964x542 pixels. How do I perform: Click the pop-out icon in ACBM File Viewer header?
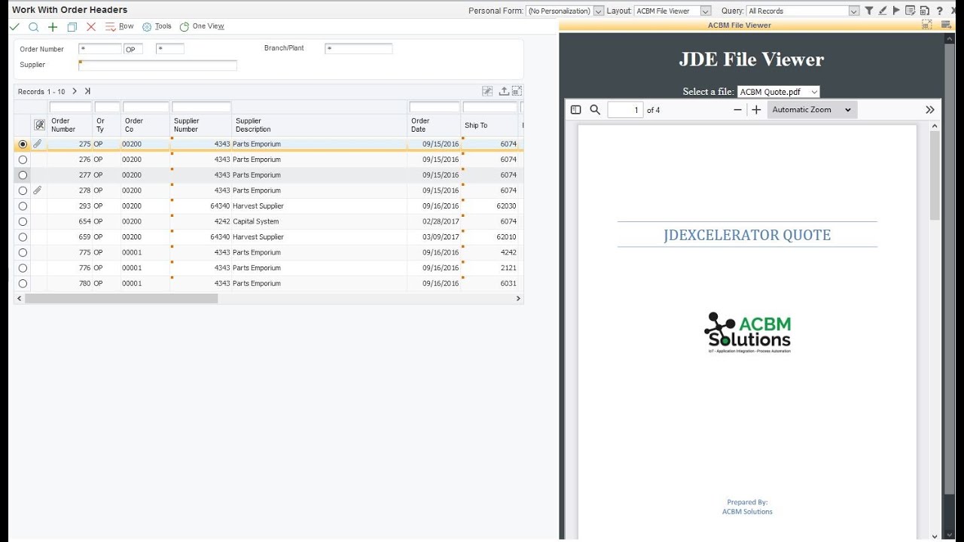coord(927,25)
